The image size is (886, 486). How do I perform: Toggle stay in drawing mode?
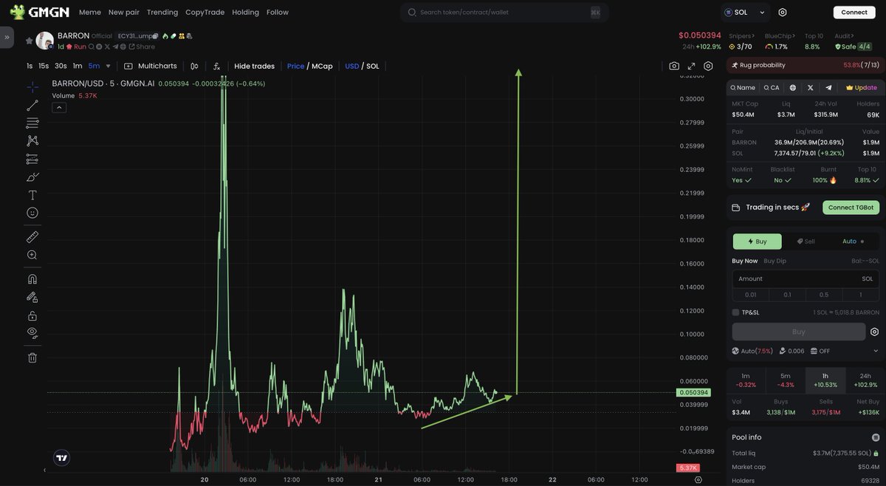(x=32, y=297)
